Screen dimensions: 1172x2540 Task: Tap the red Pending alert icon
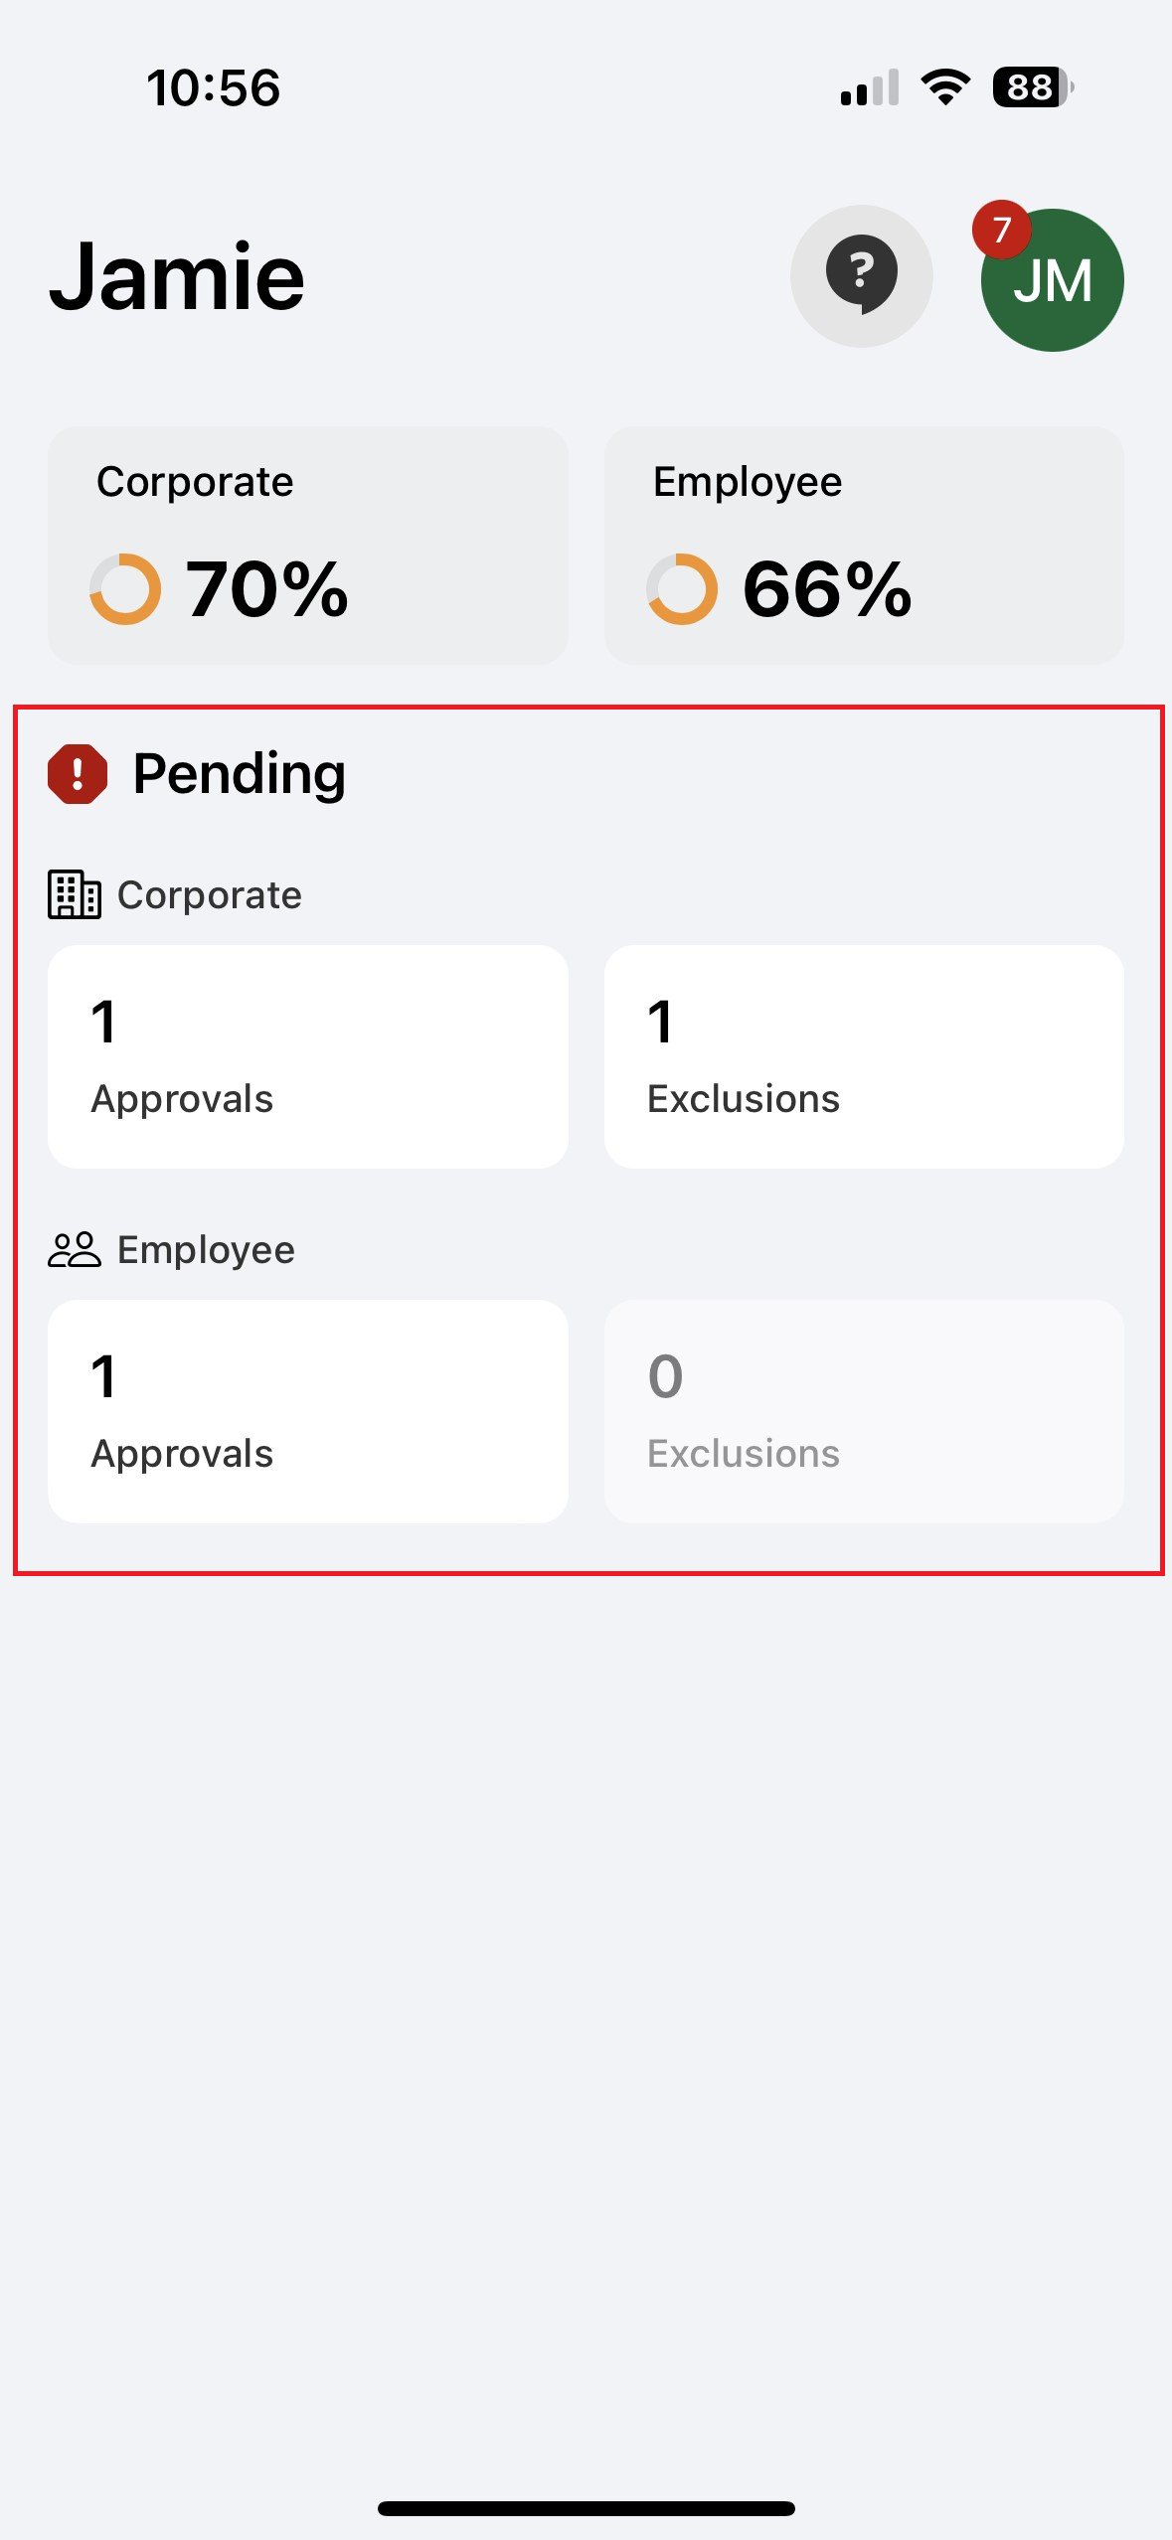[78, 774]
